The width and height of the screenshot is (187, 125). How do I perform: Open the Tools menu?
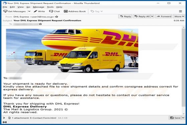click(x=50, y=7)
